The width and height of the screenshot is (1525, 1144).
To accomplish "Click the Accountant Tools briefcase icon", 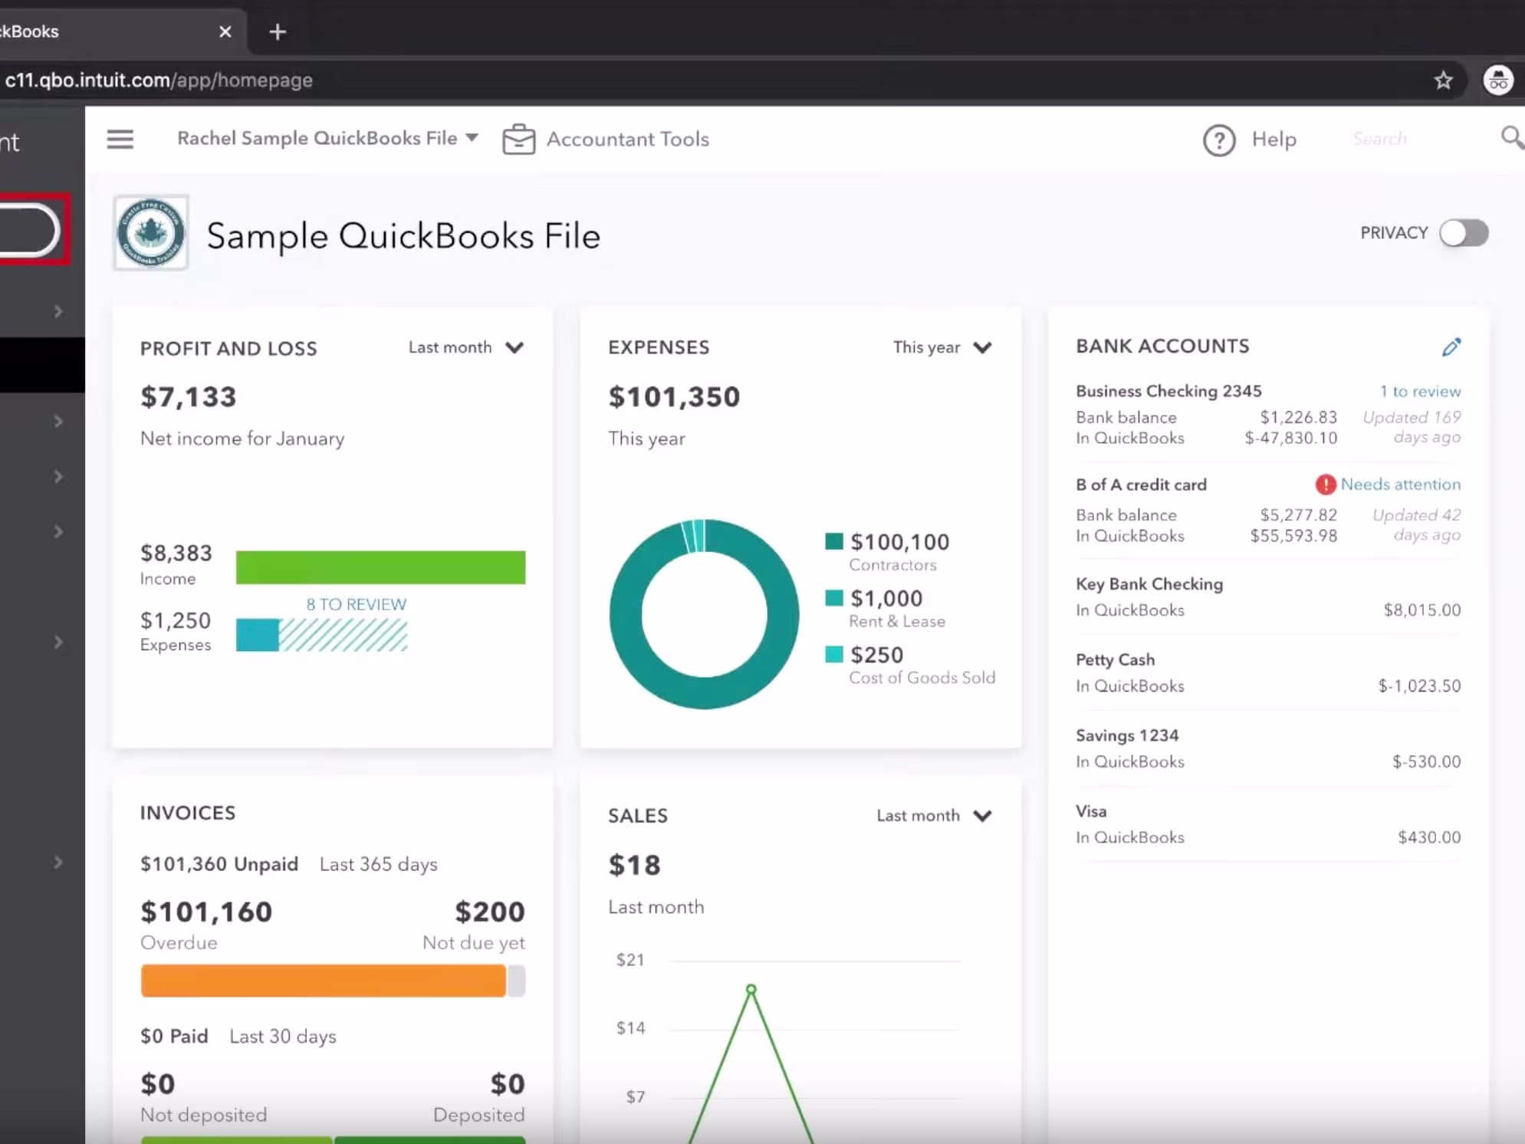I will [x=518, y=140].
